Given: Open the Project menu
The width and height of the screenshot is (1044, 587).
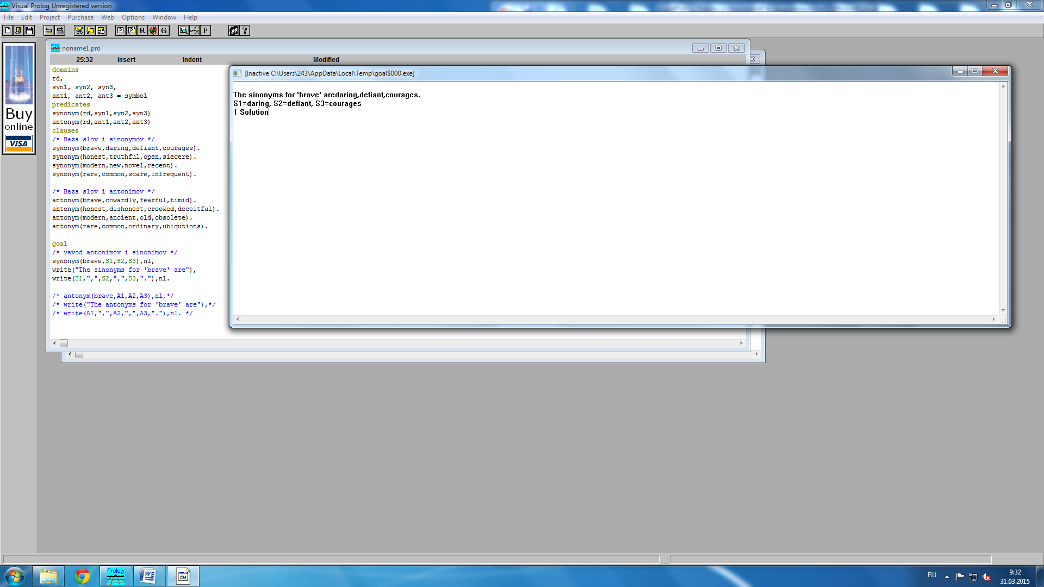Looking at the screenshot, I should [x=49, y=16].
